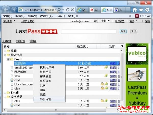Expand the 填写表单 arrow menu

tap(15, 20)
